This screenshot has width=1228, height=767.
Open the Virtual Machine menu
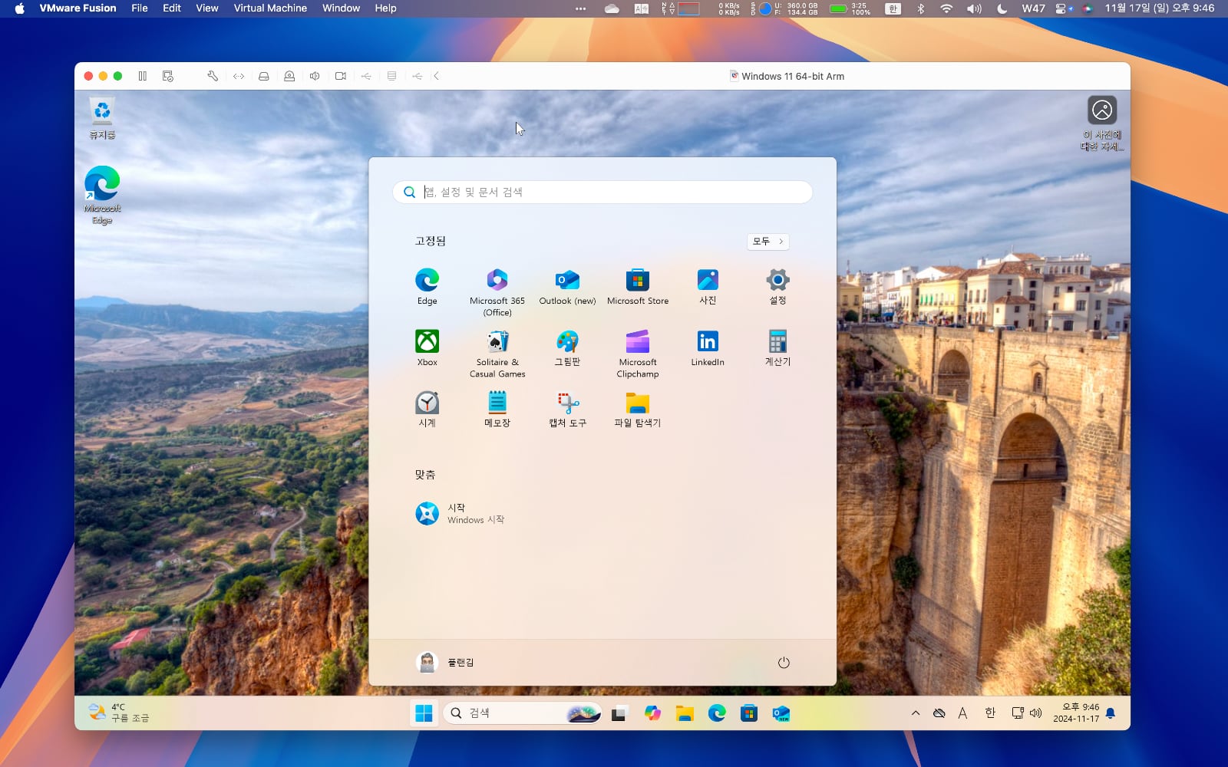270,8
